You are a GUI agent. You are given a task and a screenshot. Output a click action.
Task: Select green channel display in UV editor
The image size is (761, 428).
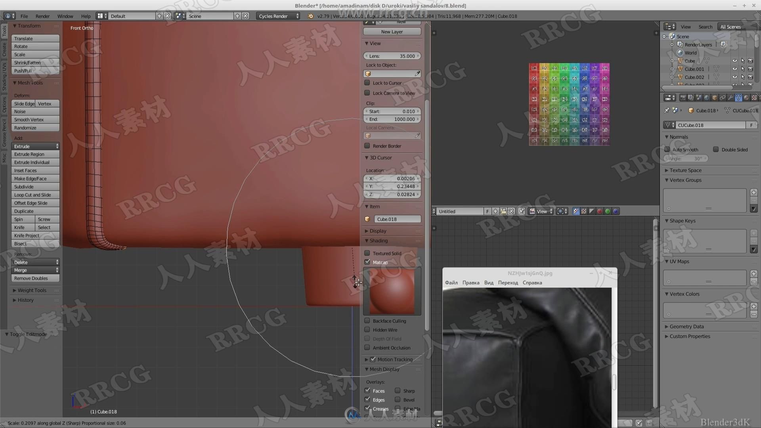608,211
